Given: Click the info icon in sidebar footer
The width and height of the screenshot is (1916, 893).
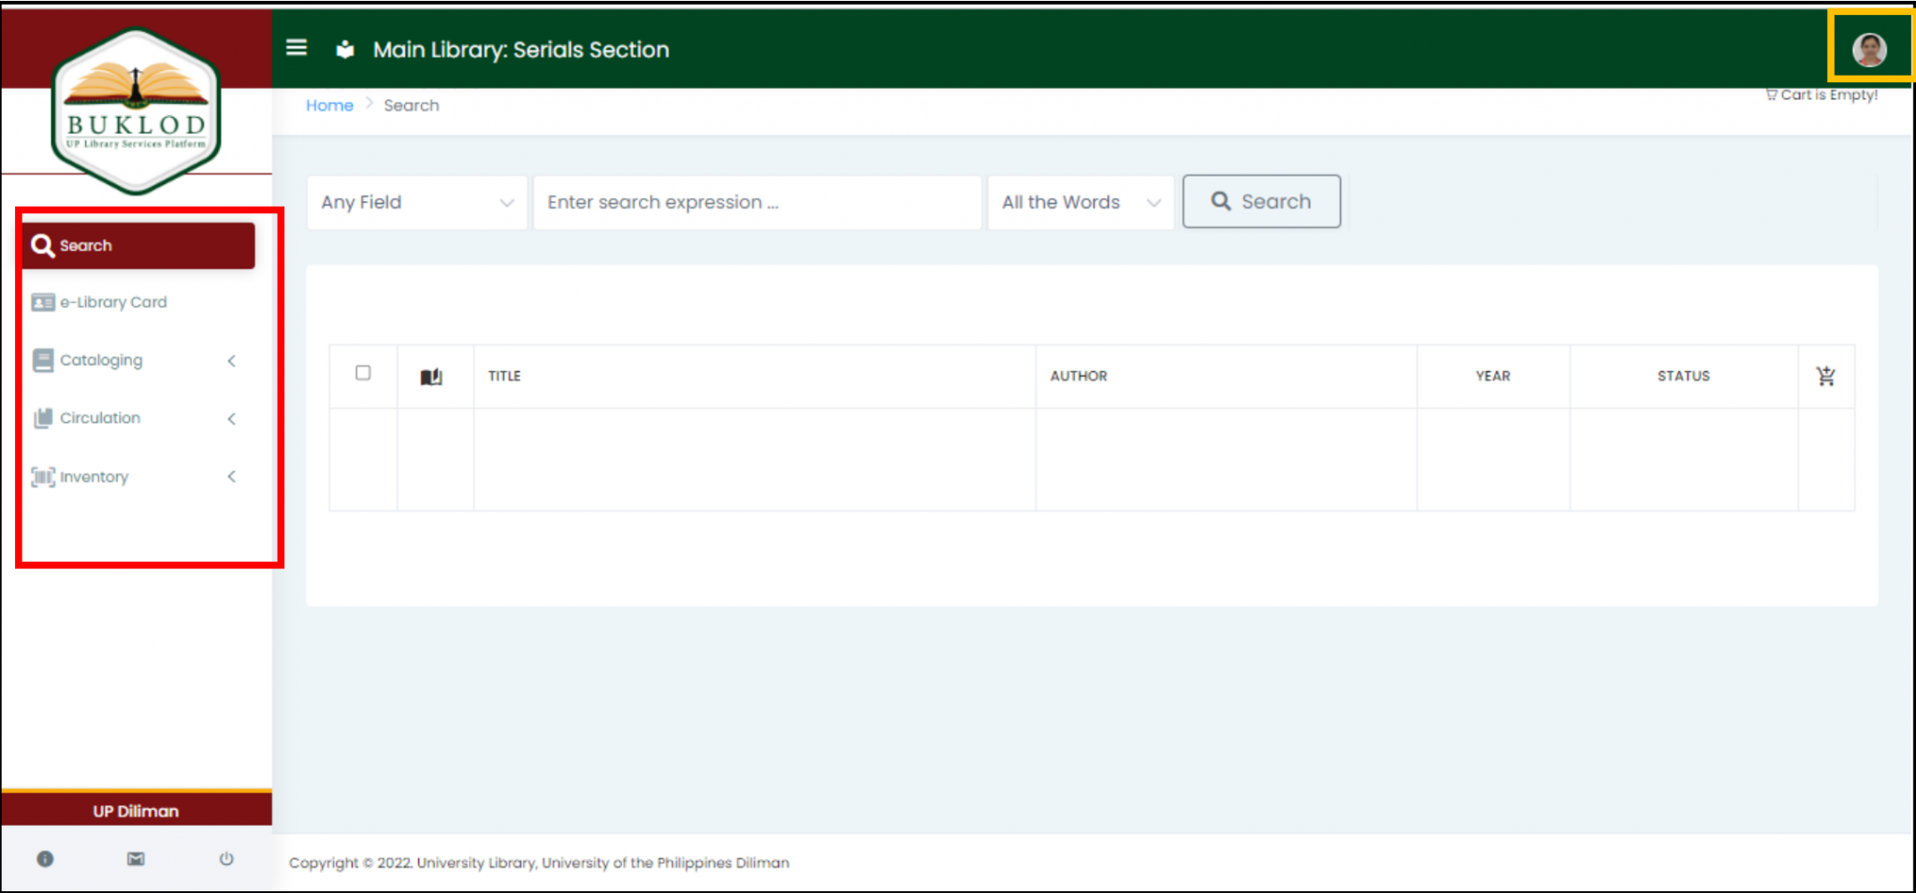Looking at the screenshot, I should click(x=45, y=858).
